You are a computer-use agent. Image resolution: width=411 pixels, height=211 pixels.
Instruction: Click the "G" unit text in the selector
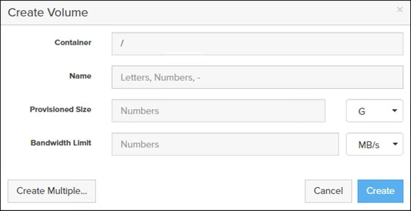pyautogui.click(x=362, y=111)
